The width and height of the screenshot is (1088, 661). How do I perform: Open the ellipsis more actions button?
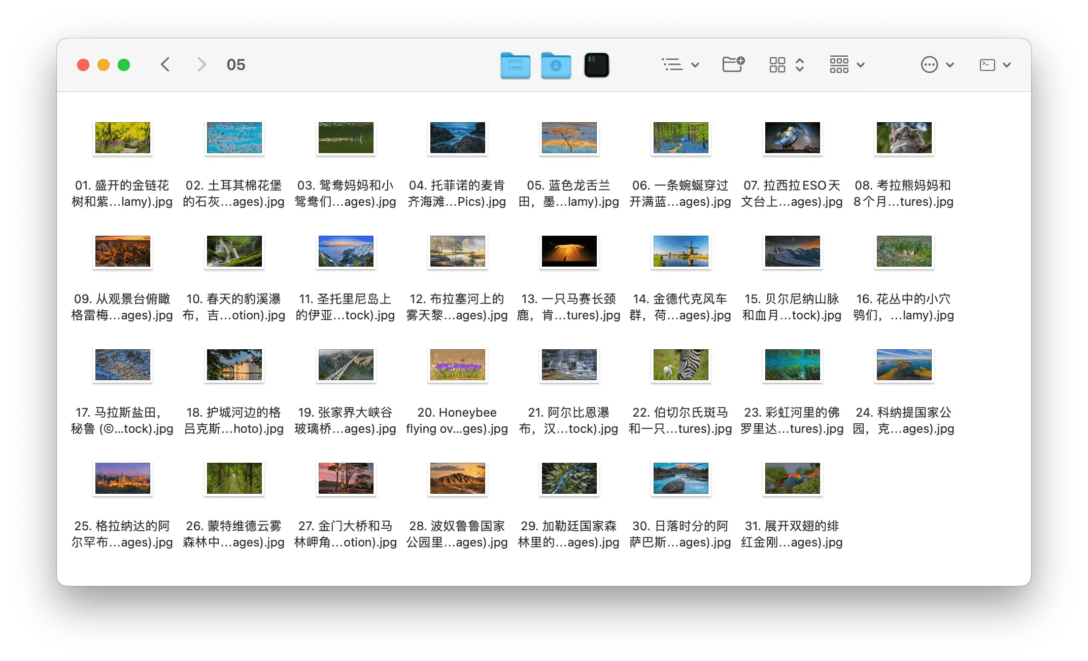(929, 65)
